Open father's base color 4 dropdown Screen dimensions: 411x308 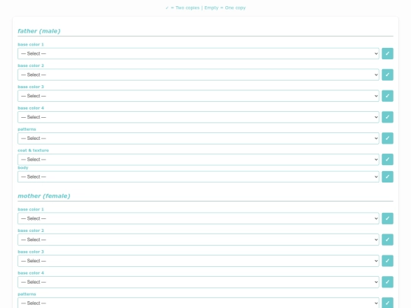point(199,117)
